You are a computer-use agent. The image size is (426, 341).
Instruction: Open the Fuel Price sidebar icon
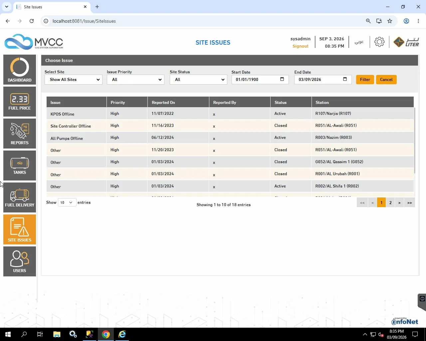20,102
